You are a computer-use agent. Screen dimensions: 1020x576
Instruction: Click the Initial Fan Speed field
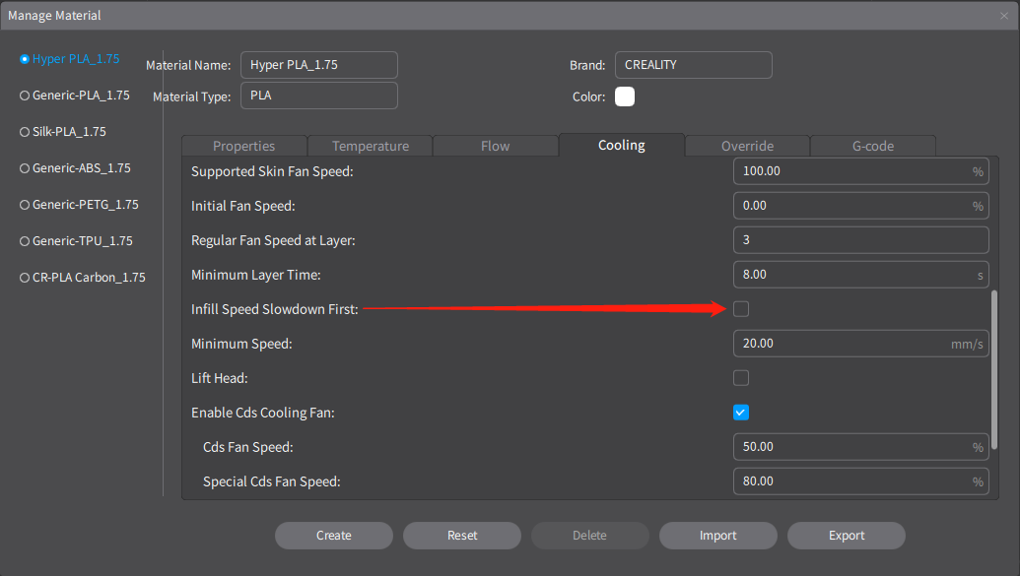(x=860, y=206)
